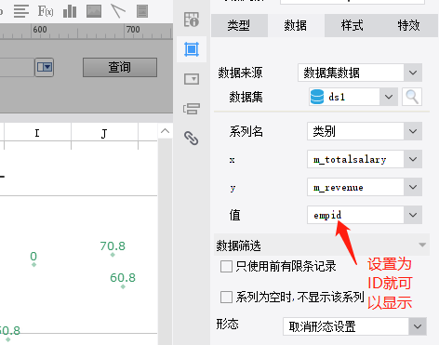439x345 pixels.
Task: Select column header I
Action: (37, 133)
